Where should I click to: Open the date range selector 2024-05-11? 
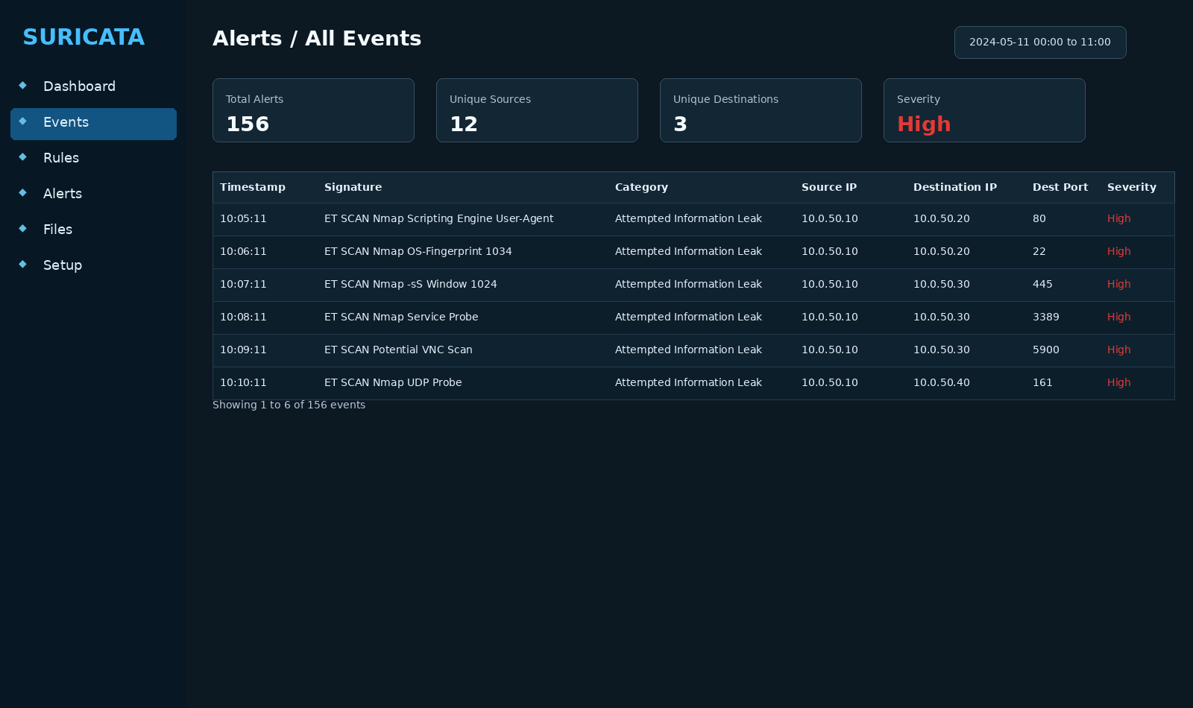pos(1039,42)
